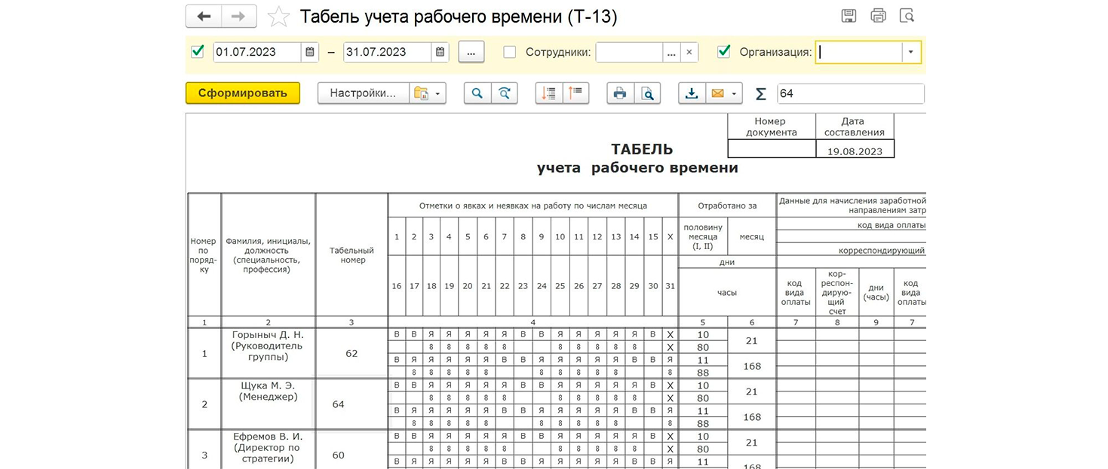Click the start date field 01.07.2023
1108x469 pixels.
click(x=258, y=52)
